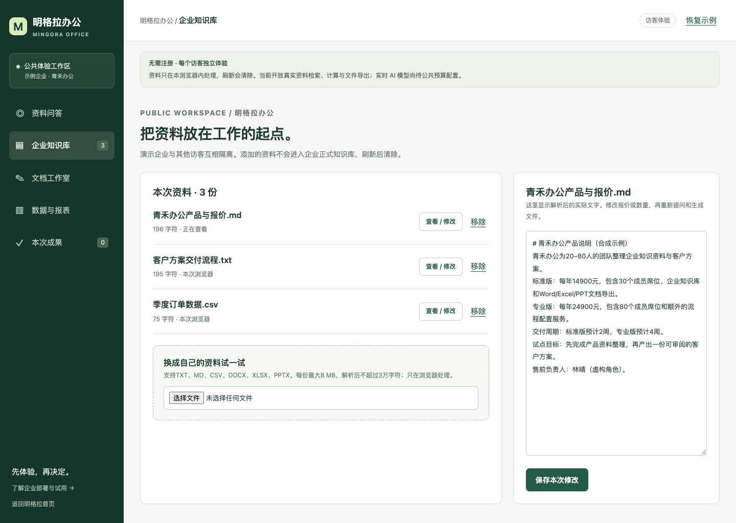Click the 数据与报表 table icon
Screen dimensions: 736x523
[20, 210]
